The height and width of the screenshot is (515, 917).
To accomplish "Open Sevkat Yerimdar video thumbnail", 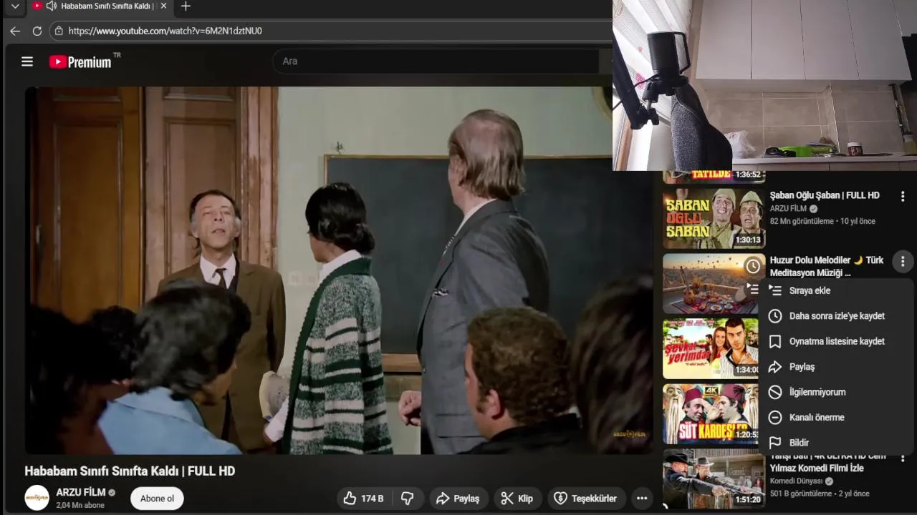I will point(710,348).
